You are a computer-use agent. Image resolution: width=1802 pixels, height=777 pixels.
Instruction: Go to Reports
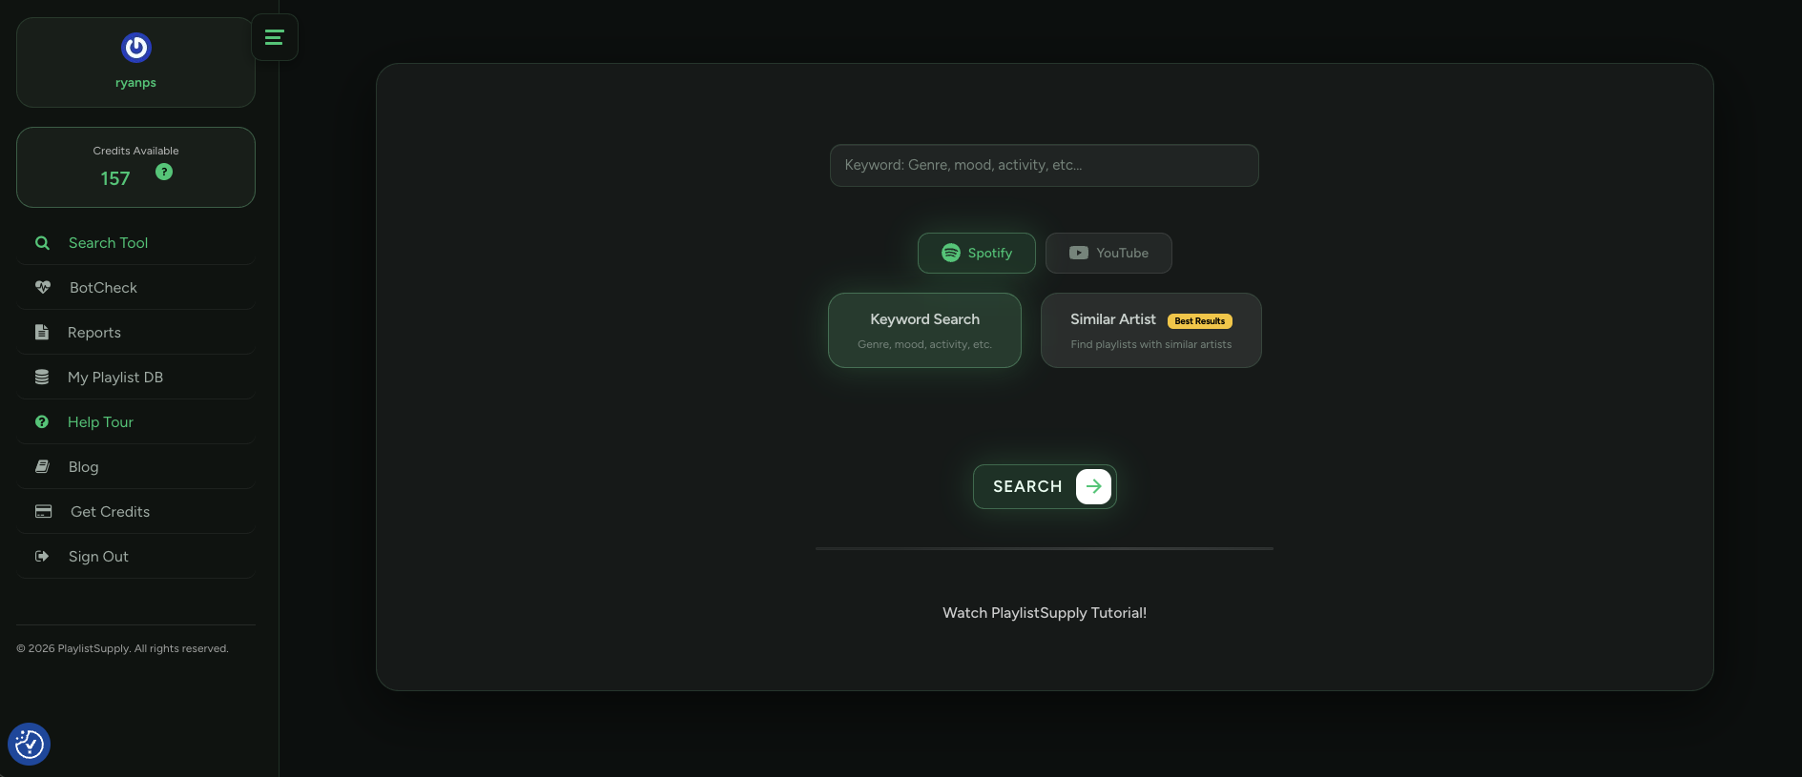point(136,333)
